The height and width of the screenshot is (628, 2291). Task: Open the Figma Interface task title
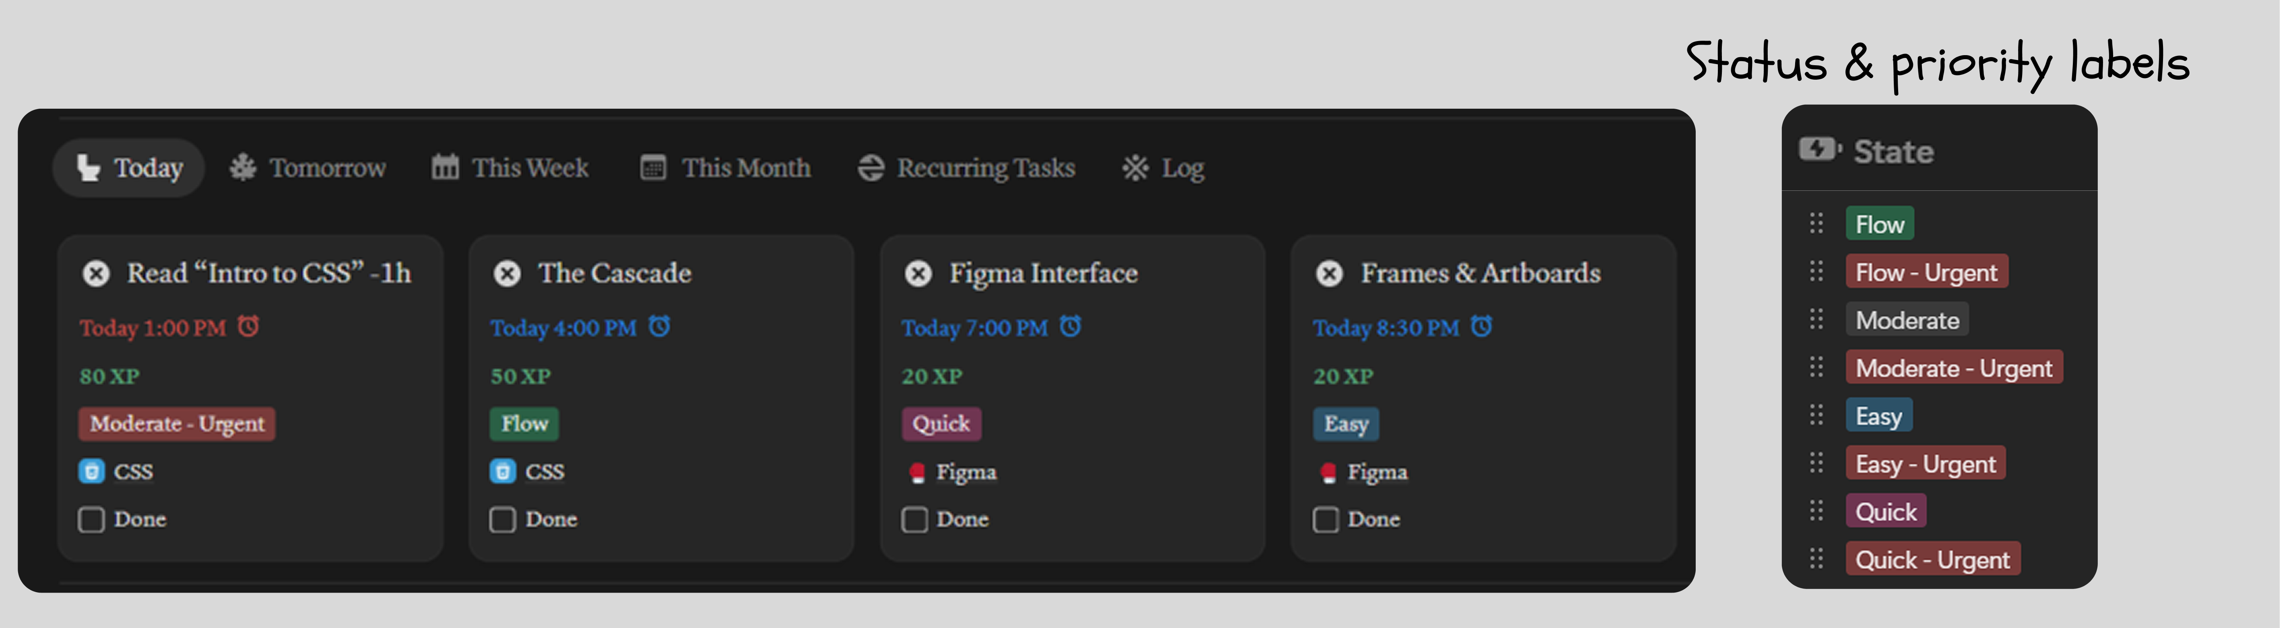[1043, 273]
